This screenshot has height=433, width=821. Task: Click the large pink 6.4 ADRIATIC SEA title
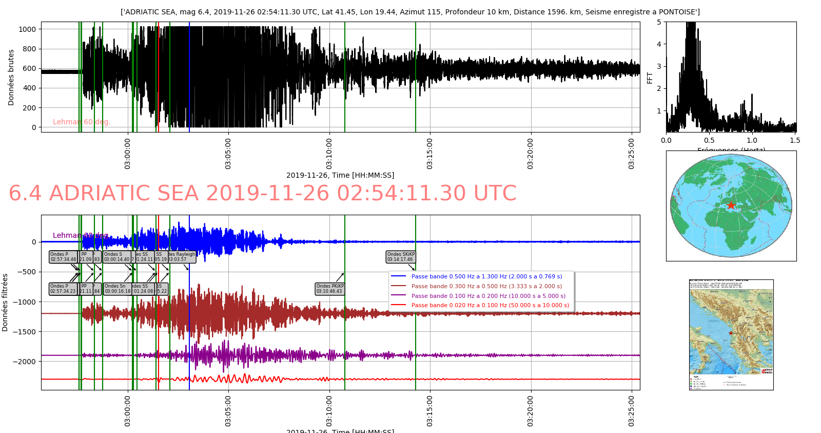pyautogui.click(x=262, y=194)
